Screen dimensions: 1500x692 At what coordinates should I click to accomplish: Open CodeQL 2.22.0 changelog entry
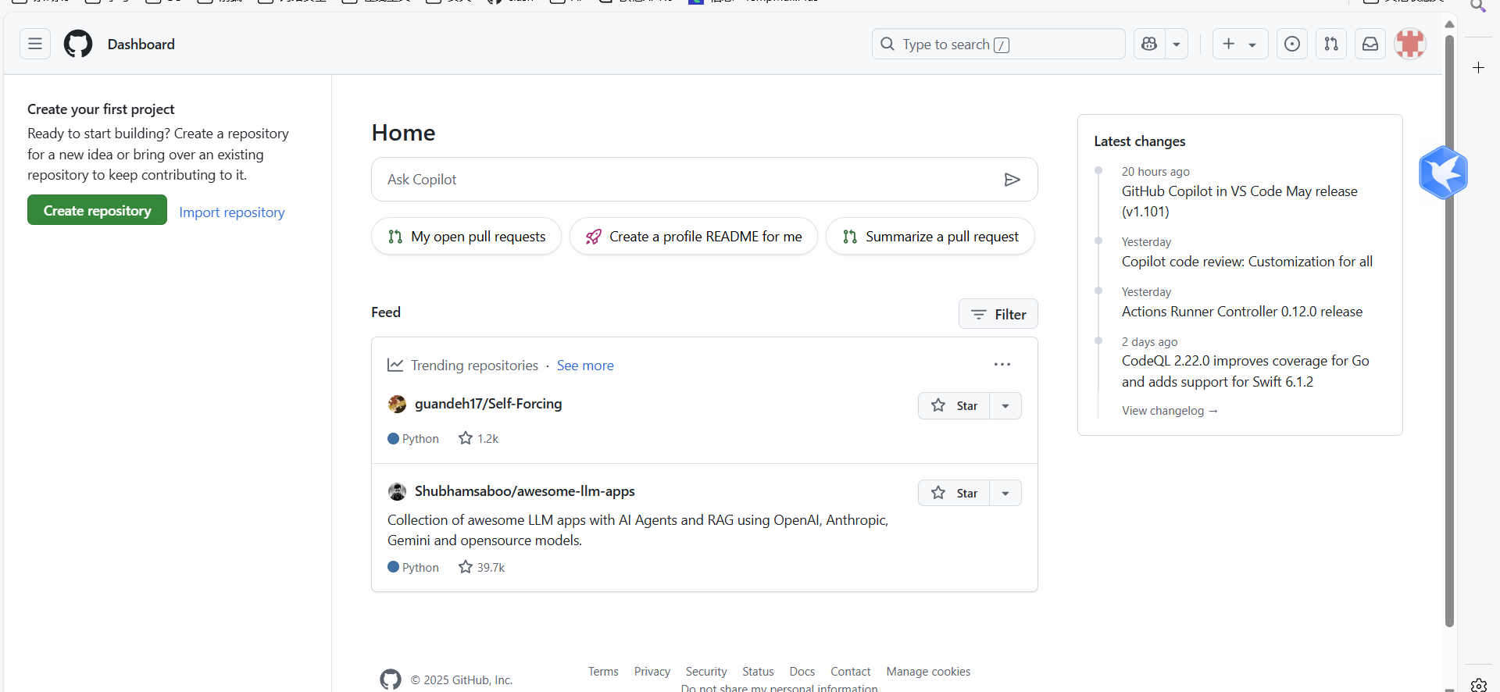tap(1245, 371)
